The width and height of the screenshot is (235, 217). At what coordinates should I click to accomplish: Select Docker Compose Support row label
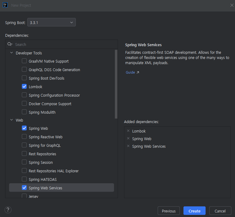[x=50, y=104]
